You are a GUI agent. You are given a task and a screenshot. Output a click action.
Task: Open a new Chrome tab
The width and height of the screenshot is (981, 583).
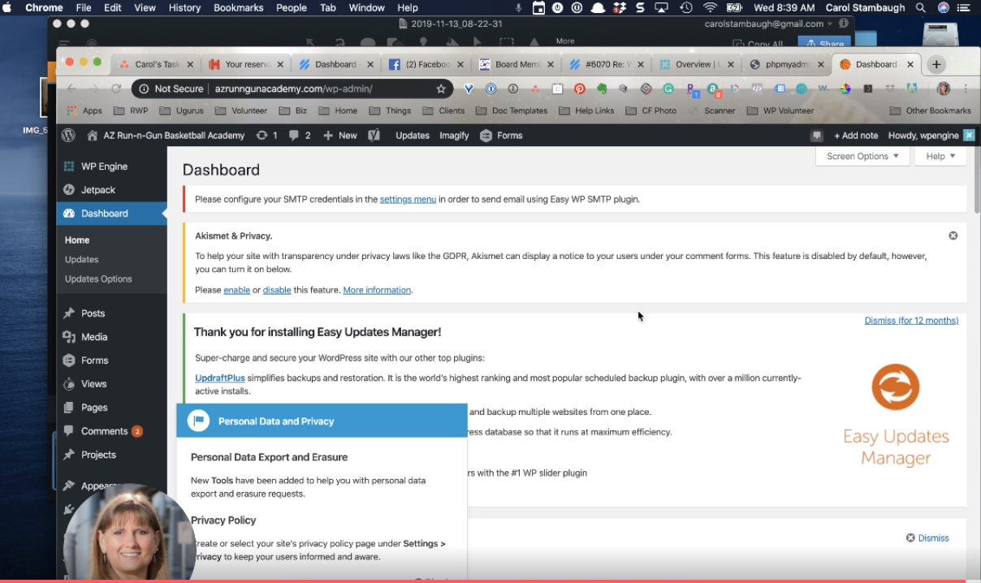pyautogui.click(x=936, y=64)
